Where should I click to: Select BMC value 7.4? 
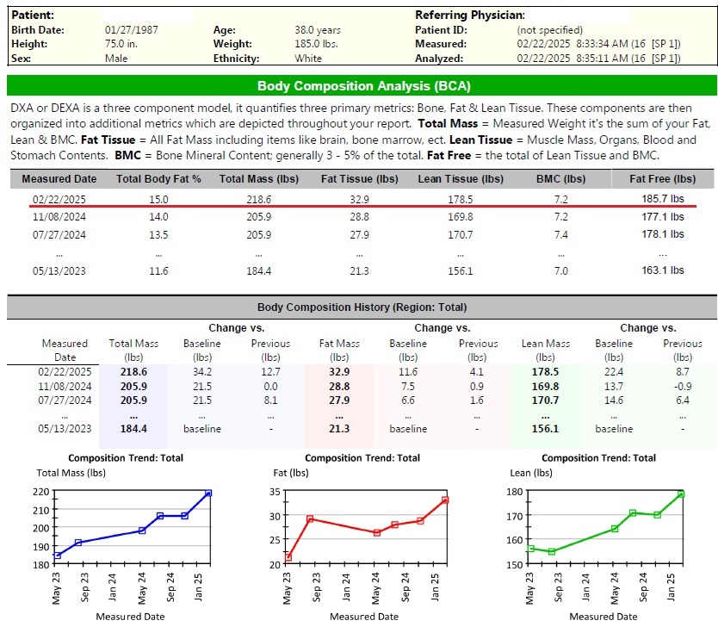(561, 234)
